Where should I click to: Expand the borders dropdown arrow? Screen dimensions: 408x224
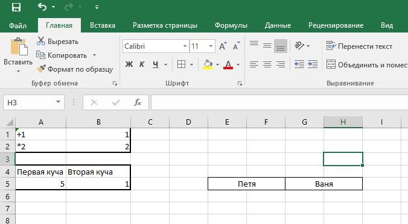tap(191, 64)
